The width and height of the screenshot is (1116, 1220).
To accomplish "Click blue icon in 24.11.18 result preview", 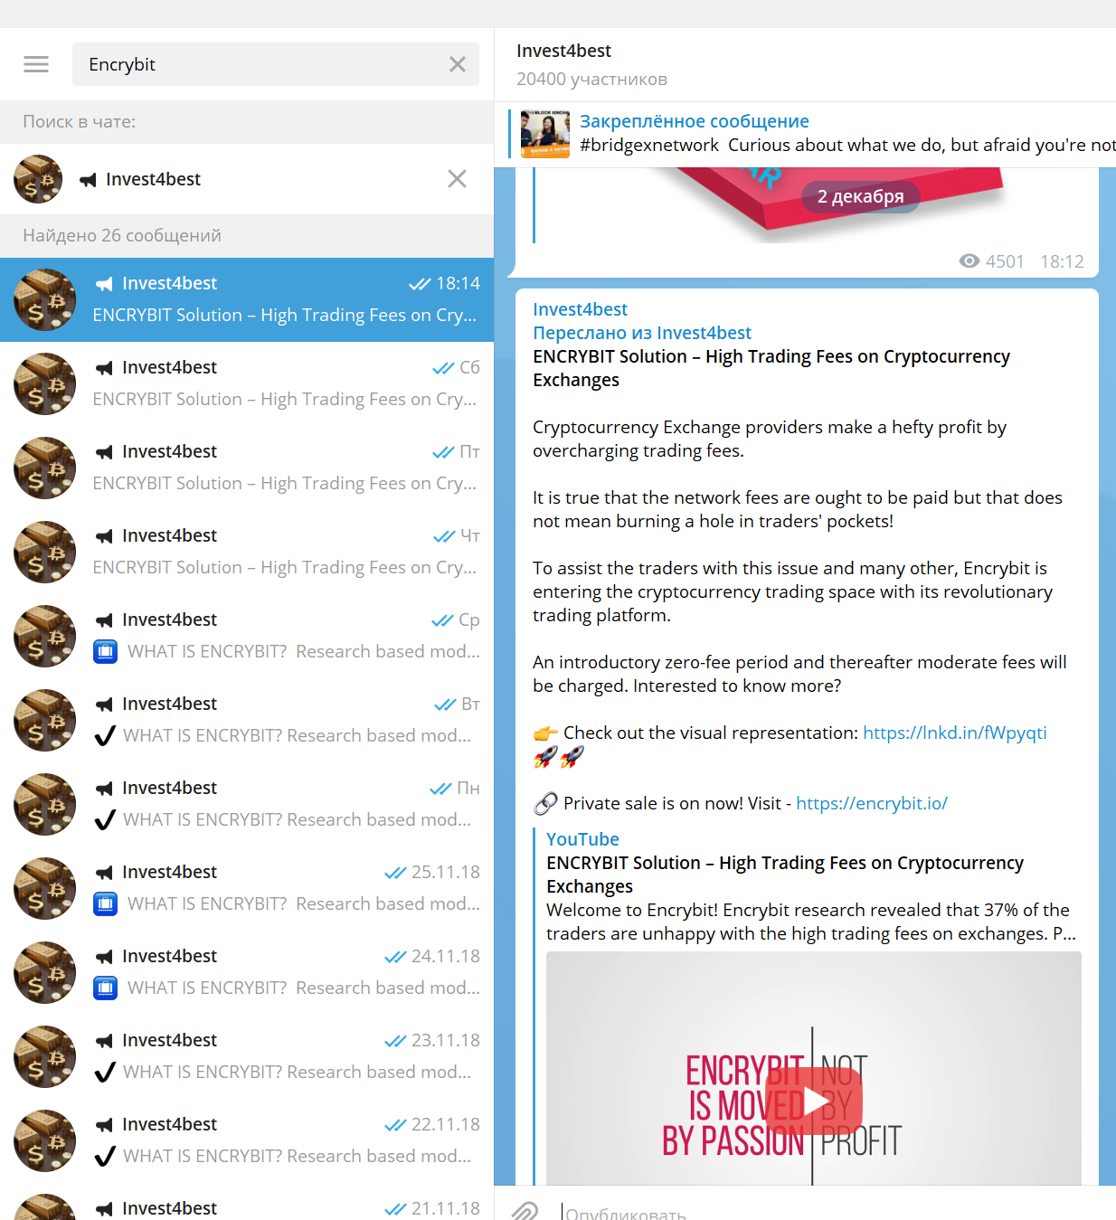I will click(x=106, y=988).
